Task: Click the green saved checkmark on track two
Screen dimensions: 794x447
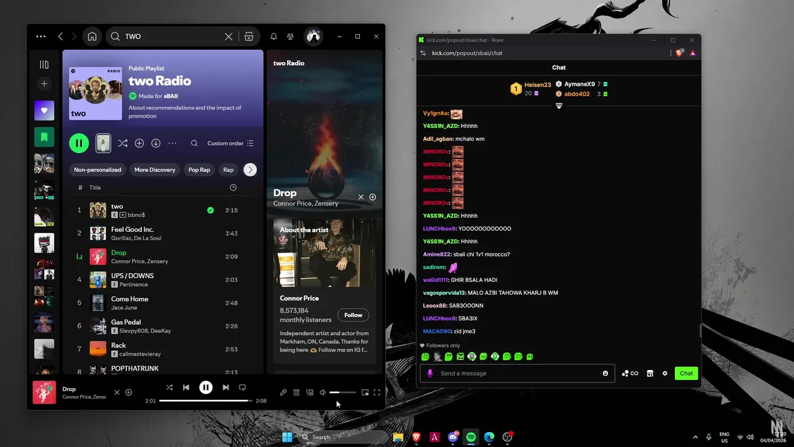Action: 210,210
